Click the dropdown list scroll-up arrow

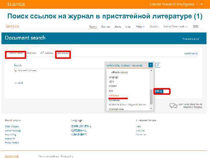[x=151, y=71]
